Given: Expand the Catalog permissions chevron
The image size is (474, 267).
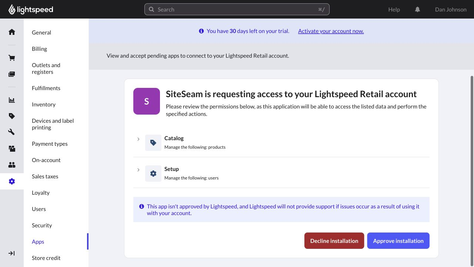Looking at the screenshot, I should tap(138, 139).
